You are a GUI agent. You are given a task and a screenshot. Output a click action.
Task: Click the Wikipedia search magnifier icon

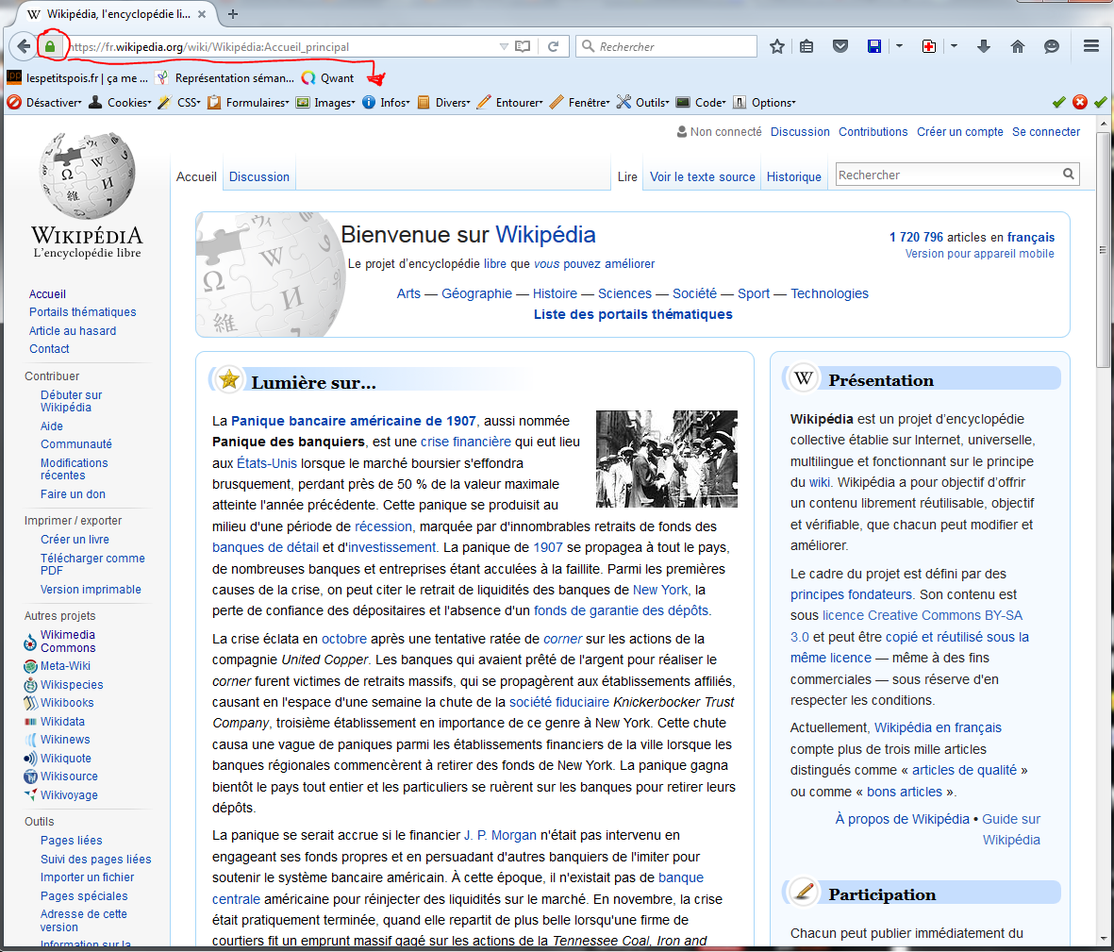[1068, 174]
